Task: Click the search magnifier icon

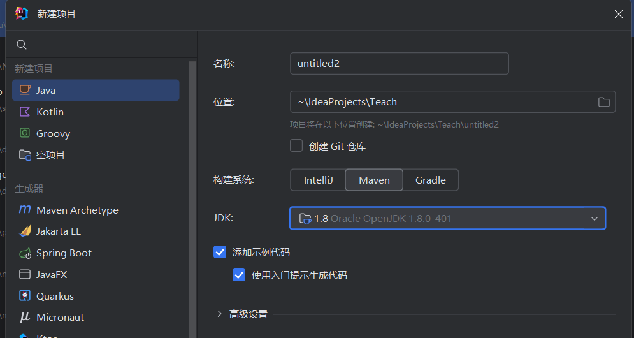Action: click(22, 45)
